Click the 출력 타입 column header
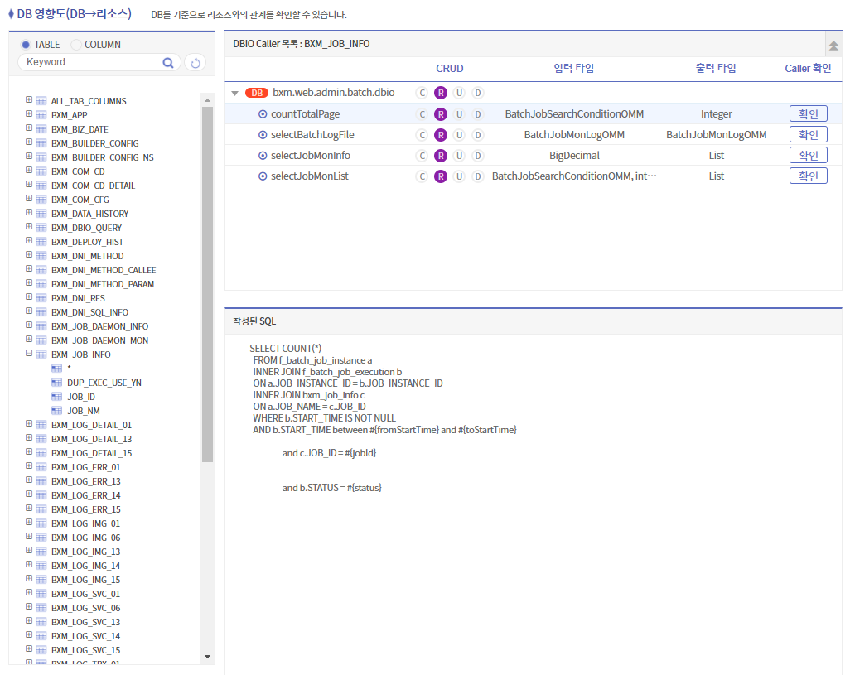Screen dimensions: 850x675 (x=716, y=68)
